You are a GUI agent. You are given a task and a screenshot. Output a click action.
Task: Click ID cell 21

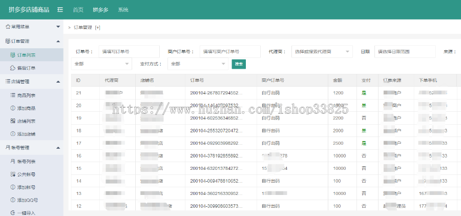78,93
